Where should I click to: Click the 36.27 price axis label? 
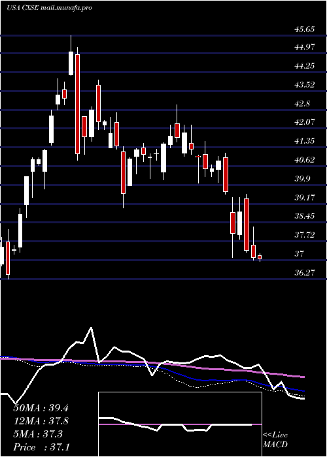[304, 273]
